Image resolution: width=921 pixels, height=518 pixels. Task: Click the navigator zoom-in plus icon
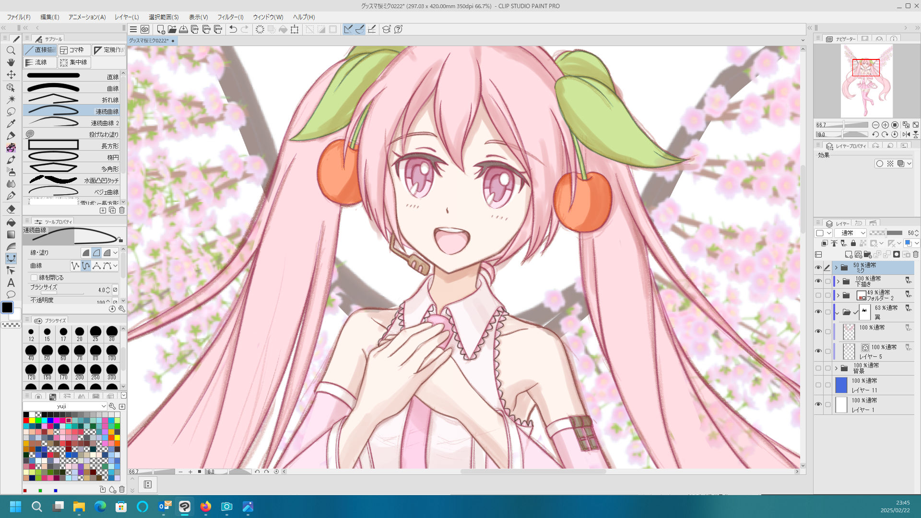point(885,125)
